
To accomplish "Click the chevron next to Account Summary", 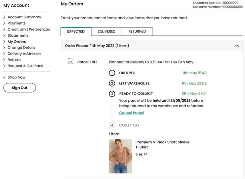I will [x=4, y=17].
